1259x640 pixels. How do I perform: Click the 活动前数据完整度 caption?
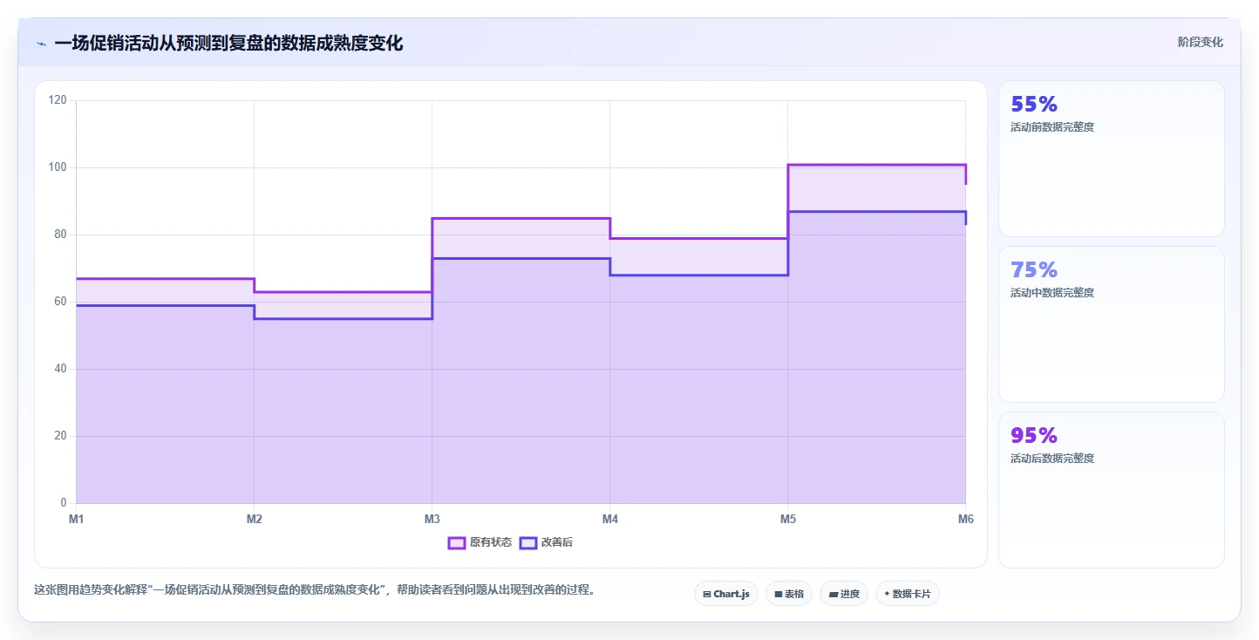1052,127
